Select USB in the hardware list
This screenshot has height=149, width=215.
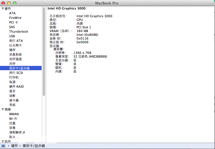[x=12, y=36]
